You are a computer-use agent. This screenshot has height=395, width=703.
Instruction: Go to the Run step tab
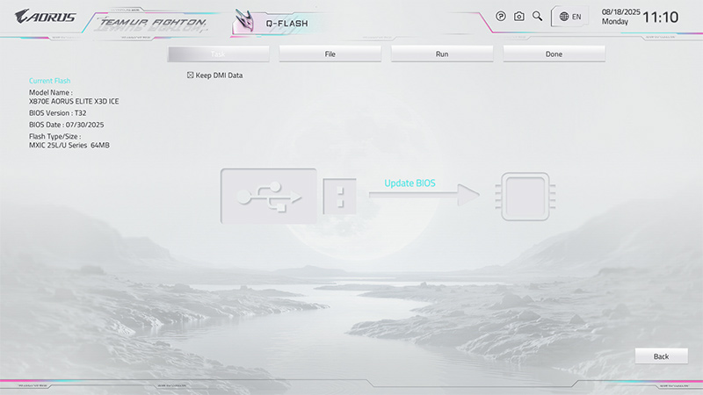click(442, 54)
